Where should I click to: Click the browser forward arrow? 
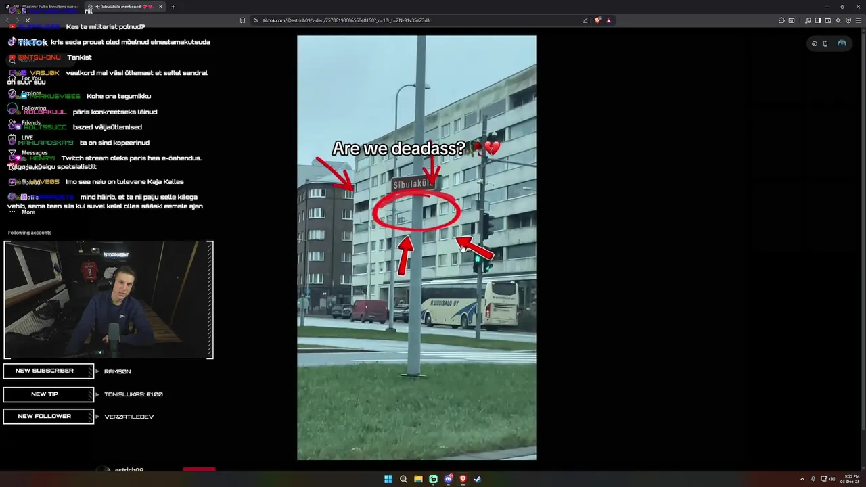point(17,20)
